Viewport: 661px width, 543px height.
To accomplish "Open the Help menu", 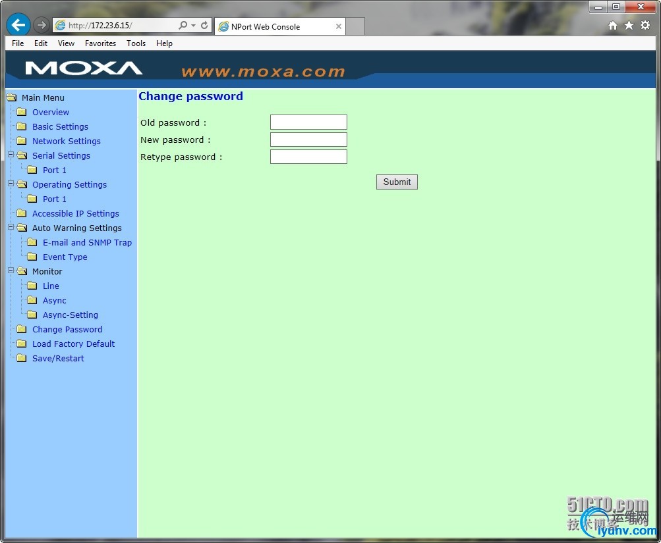I will [164, 43].
